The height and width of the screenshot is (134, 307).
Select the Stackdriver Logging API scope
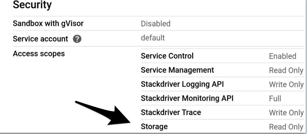182,84
